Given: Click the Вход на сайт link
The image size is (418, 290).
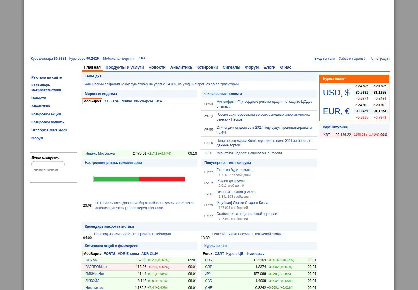Looking at the screenshot, I should 325,59.
